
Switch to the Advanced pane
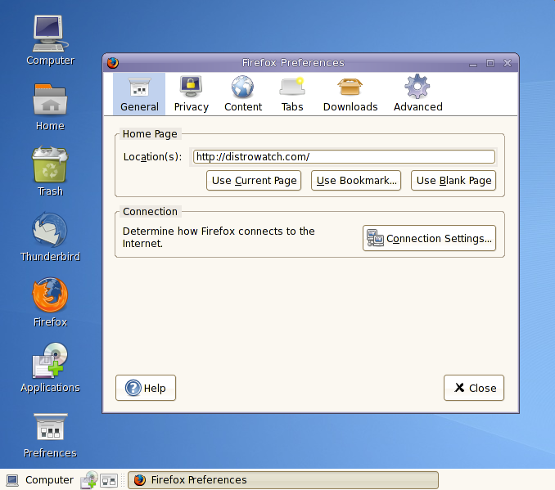417,94
